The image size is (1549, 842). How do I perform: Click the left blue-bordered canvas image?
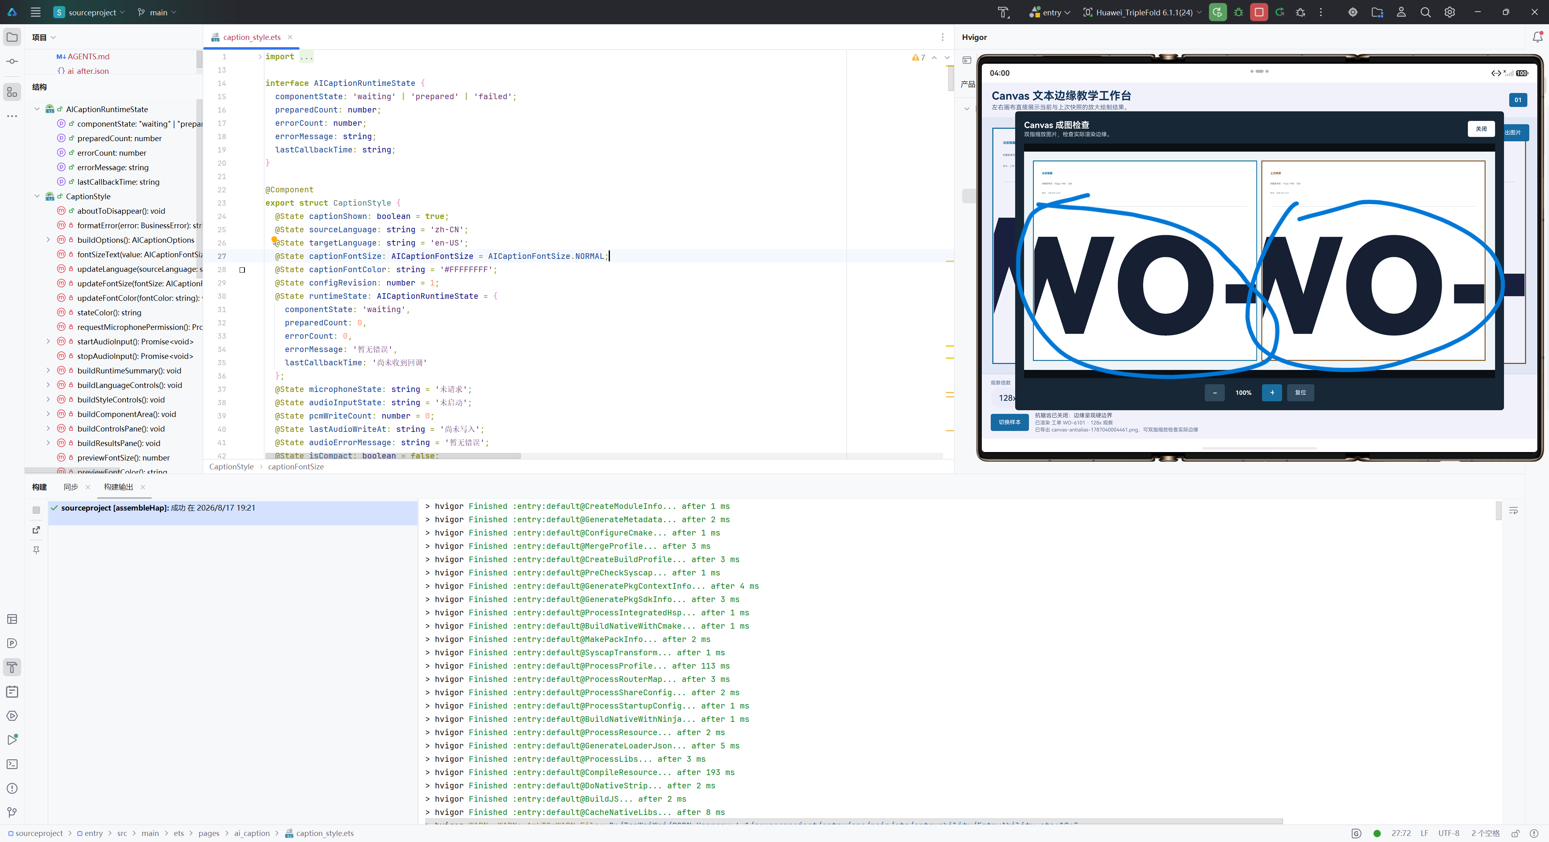tap(1145, 260)
